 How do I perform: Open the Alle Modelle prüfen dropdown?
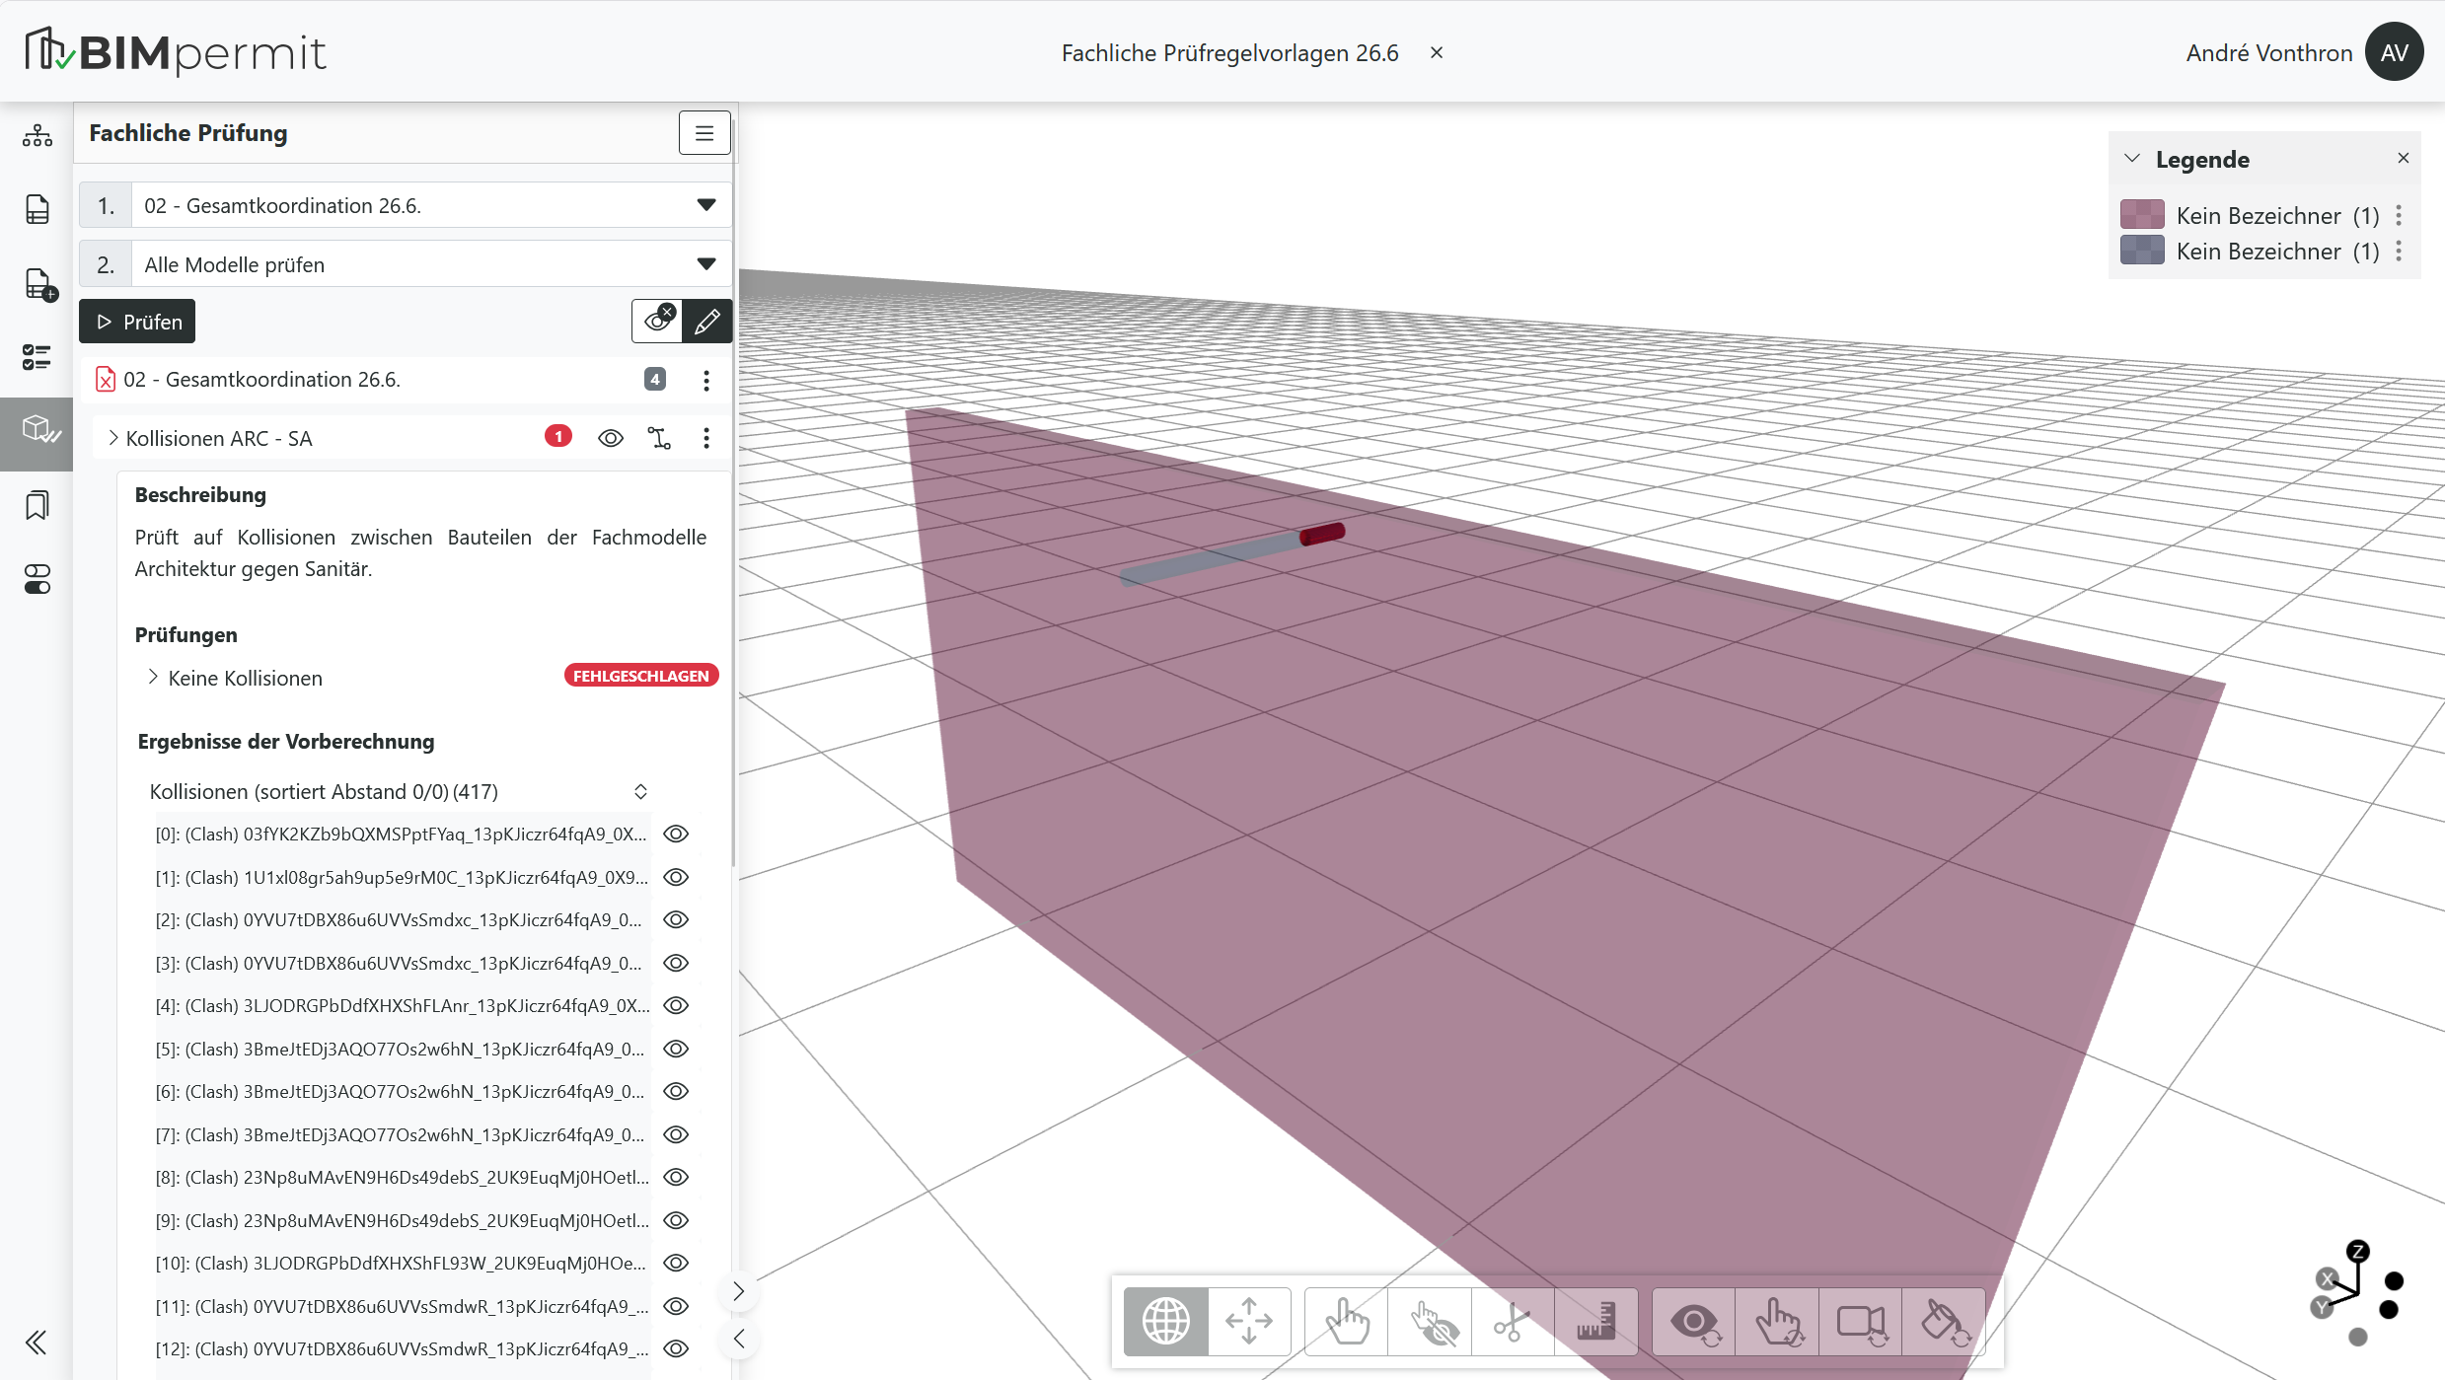406,264
